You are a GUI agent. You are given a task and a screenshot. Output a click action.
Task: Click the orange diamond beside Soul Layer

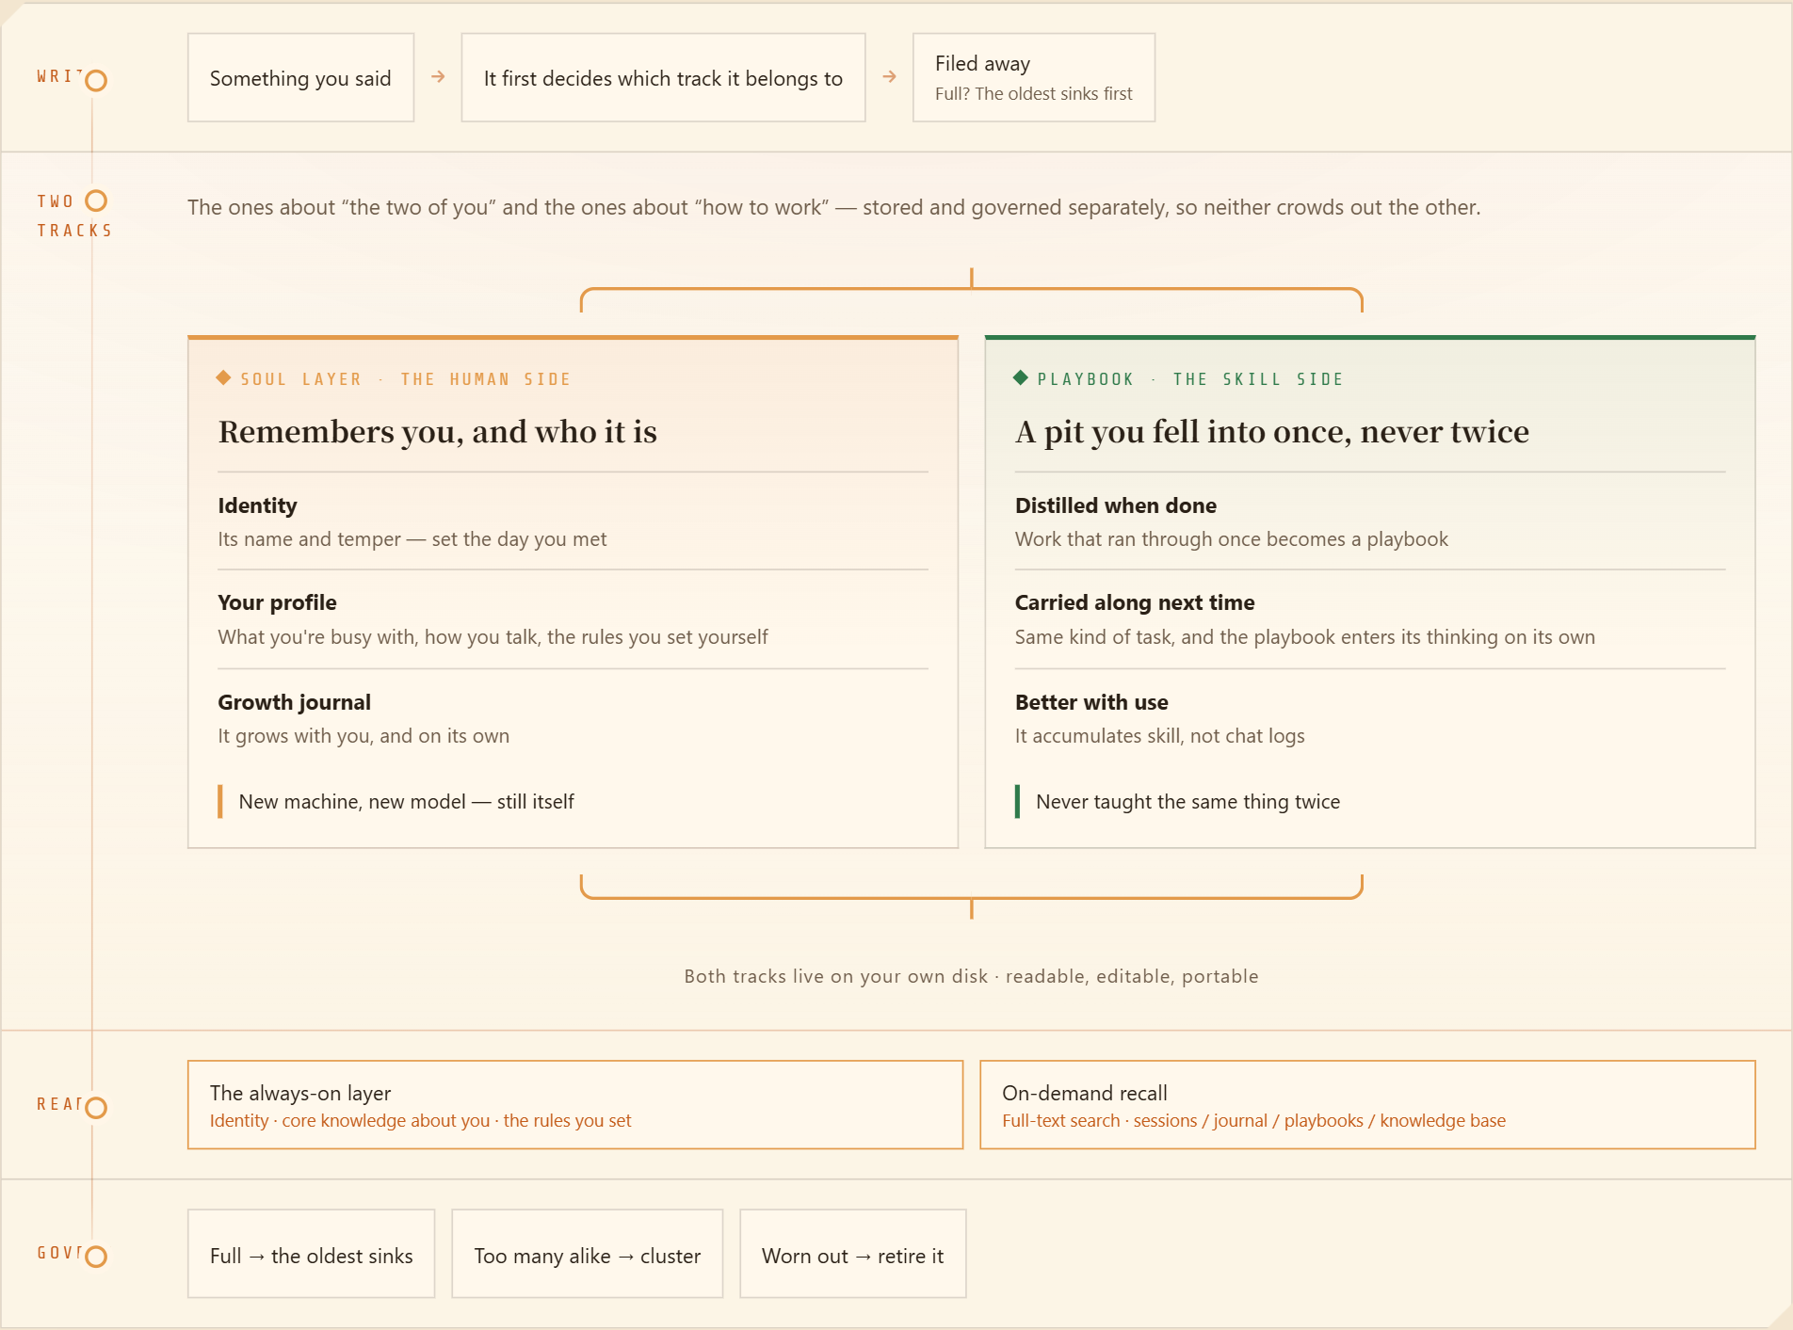223,377
